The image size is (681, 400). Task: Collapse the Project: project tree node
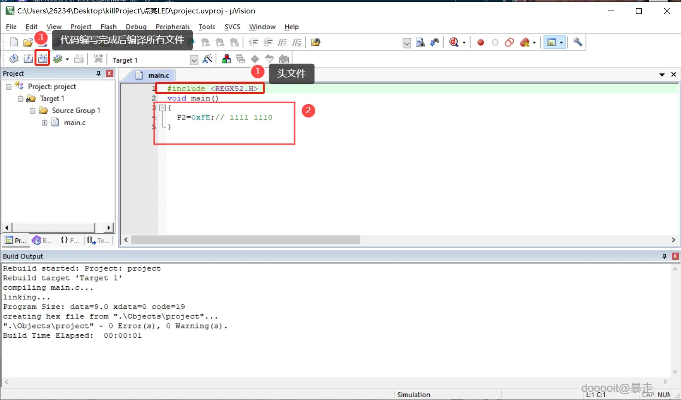click(x=9, y=87)
